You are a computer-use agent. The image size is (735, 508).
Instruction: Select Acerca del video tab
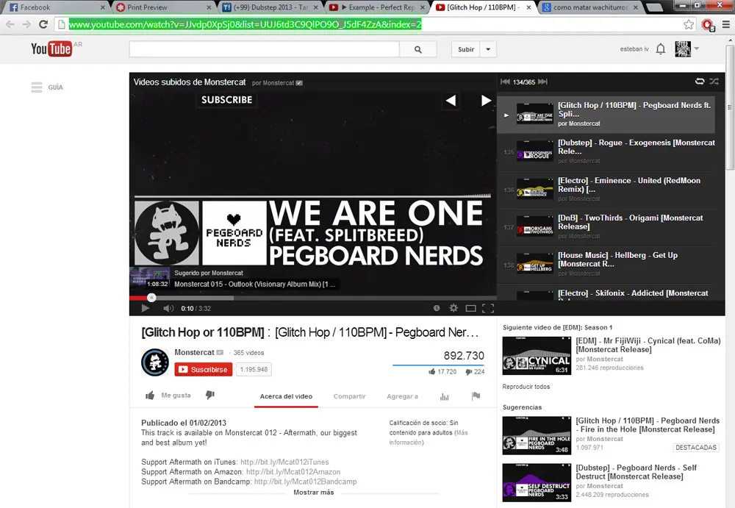pos(286,396)
